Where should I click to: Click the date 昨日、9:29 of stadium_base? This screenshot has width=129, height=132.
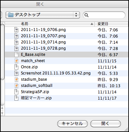pyautogui.click(x=108, y=80)
